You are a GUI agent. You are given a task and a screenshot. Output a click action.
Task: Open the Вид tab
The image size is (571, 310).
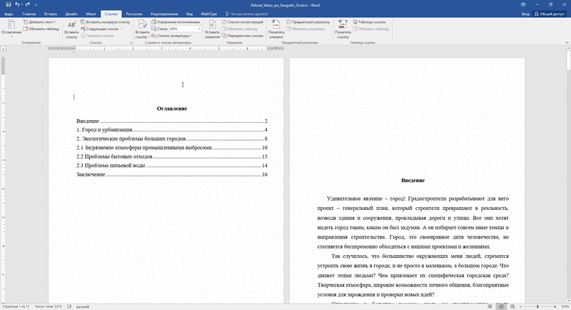[x=190, y=14]
